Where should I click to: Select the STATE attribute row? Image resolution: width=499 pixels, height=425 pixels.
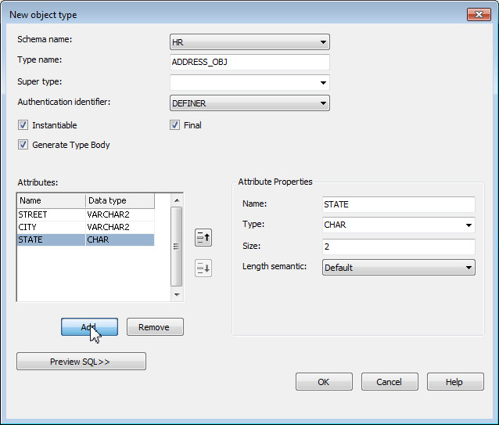click(85, 240)
